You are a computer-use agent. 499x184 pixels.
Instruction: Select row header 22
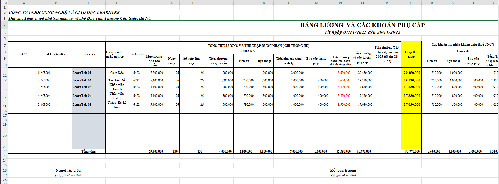point(4,151)
